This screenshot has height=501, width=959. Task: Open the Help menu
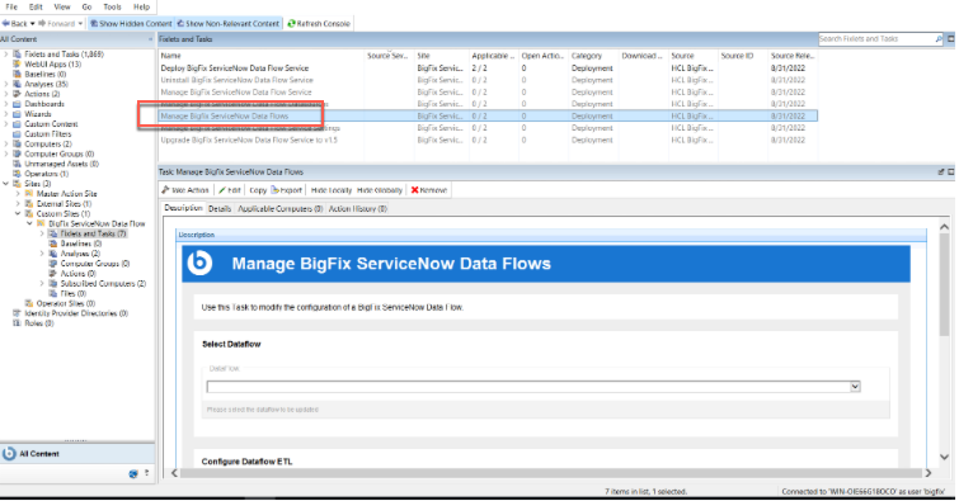[142, 7]
